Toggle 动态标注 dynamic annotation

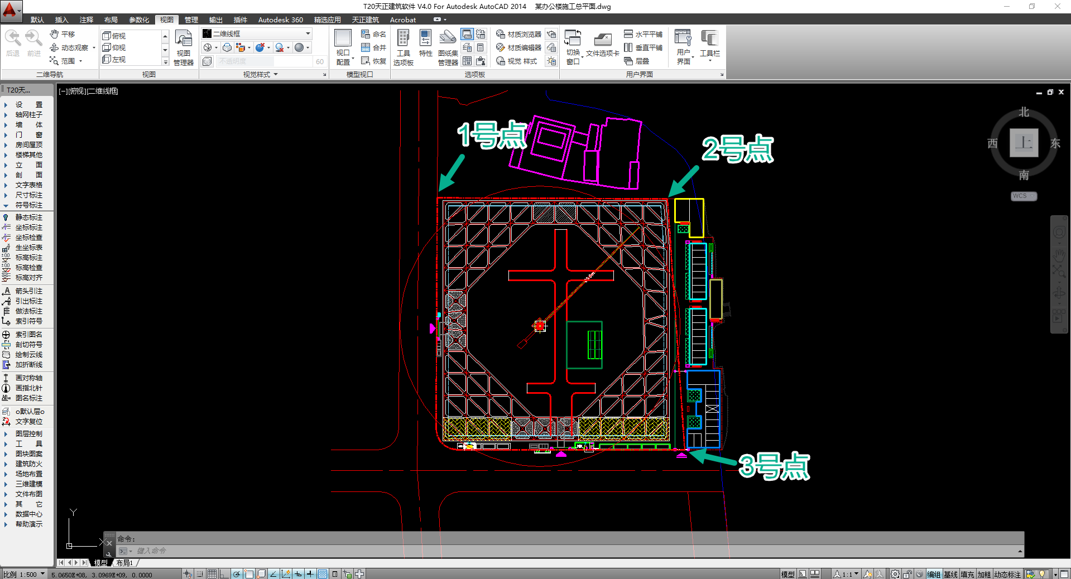(x=1007, y=575)
